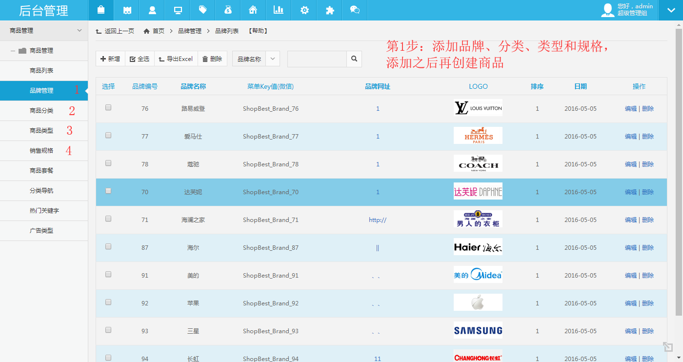Open the coupon ticket module in top bar
Screen dimensions: 683x362
(x=127, y=10)
